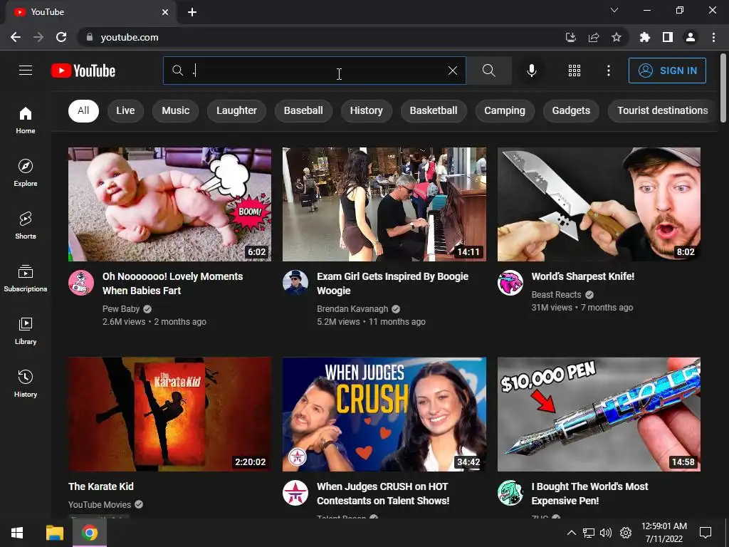Image resolution: width=729 pixels, height=547 pixels.
Task: Open YouTube settings three-dot menu
Action: click(x=608, y=71)
